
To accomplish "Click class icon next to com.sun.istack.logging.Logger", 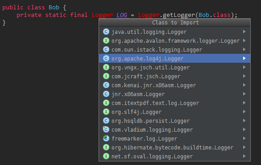I will tap(106, 49).
